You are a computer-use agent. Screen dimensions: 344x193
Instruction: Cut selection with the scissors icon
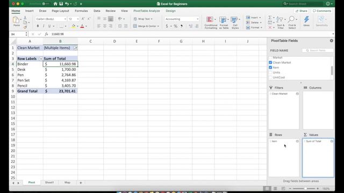(25, 18)
